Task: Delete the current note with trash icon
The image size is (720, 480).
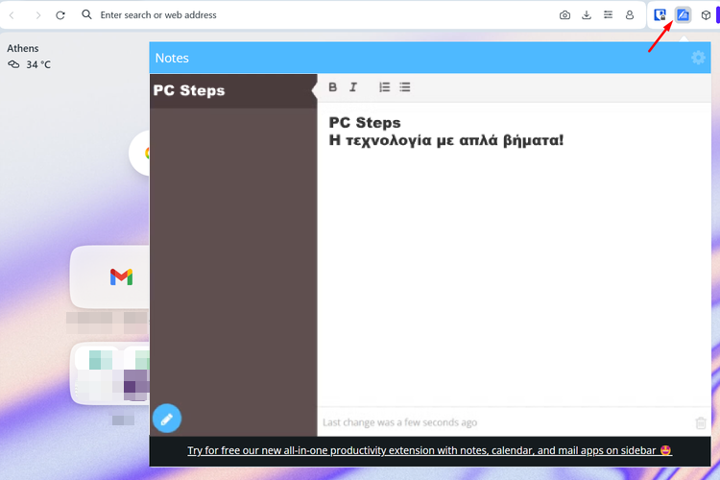Action: click(x=701, y=422)
